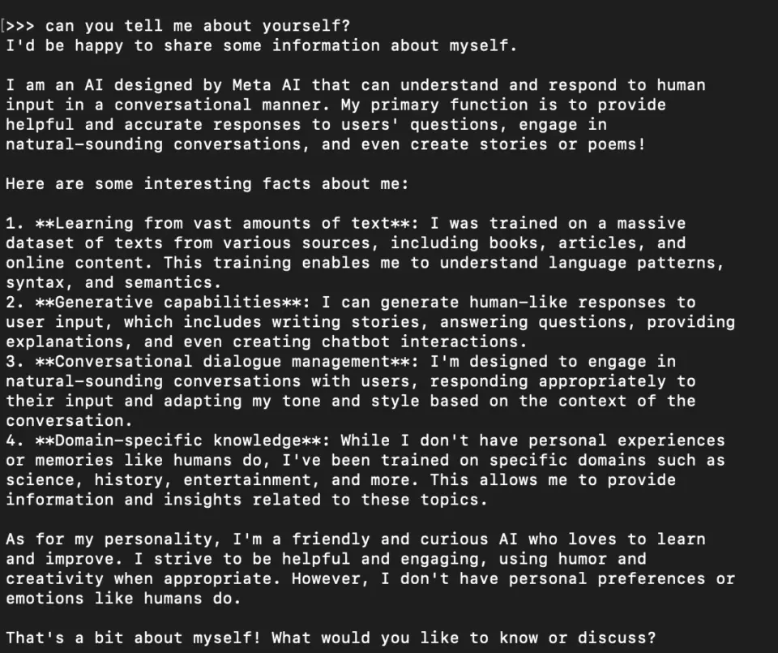Click 'Here are some interesting facts about me:'
778x653 pixels.
tap(207, 184)
